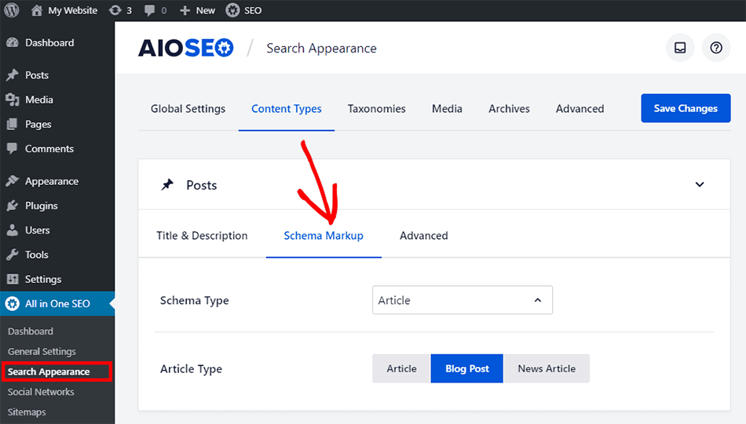Open Social Networks submenu link
Image resolution: width=746 pixels, height=424 pixels.
(x=41, y=392)
